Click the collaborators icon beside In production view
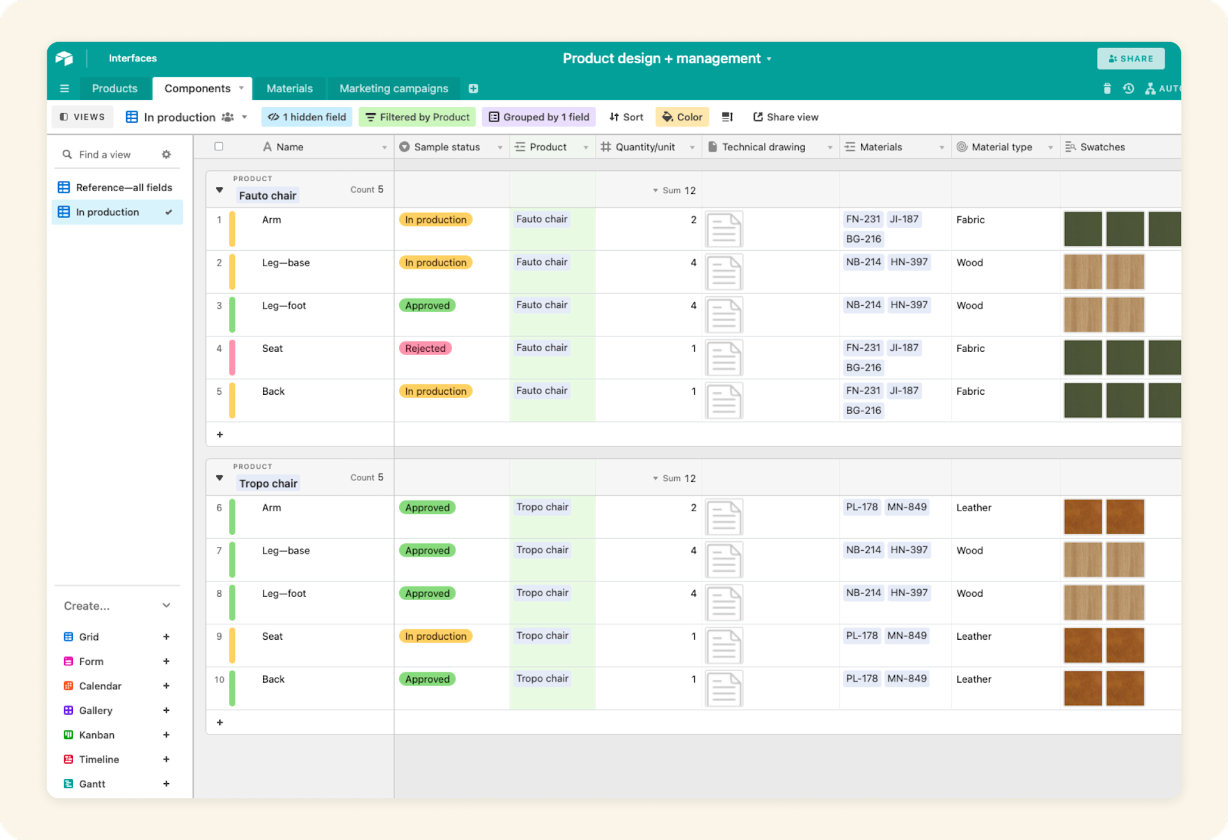The width and height of the screenshot is (1228, 840). (227, 117)
